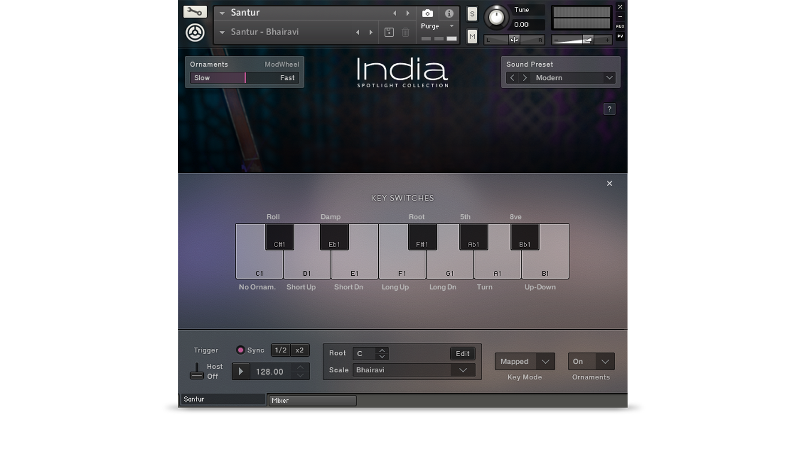806x462 pixels.
Task: Go to previous instrument beside Santur
Action: 394,13
